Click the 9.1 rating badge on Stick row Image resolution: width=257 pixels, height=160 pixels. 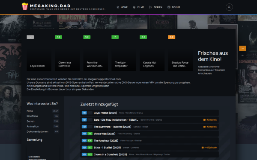pyautogui.click(x=90, y=148)
